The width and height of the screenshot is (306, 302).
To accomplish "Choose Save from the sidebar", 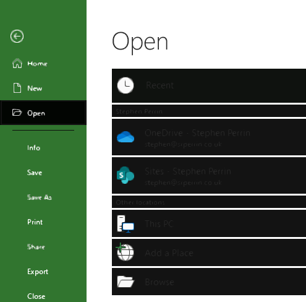I will tap(43, 173).
